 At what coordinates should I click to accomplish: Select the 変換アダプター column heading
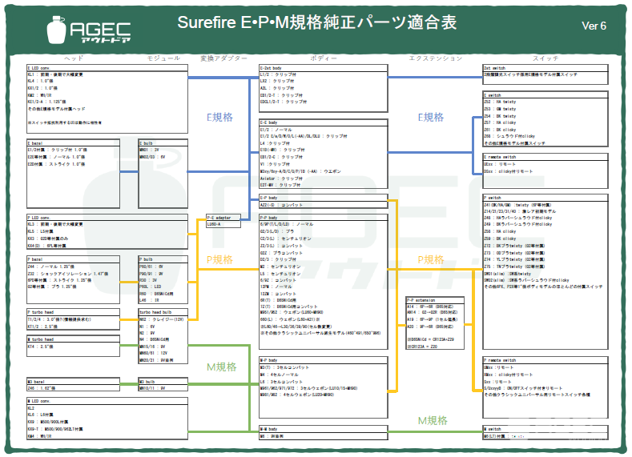pyautogui.click(x=224, y=58)
